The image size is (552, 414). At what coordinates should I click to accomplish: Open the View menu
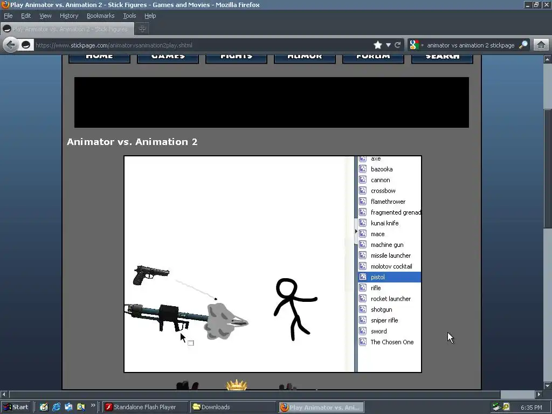tap(45, 16)
